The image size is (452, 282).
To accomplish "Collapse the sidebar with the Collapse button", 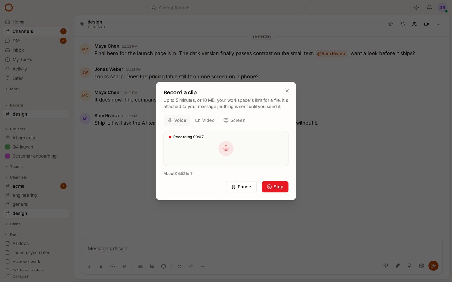I will 18,276.
